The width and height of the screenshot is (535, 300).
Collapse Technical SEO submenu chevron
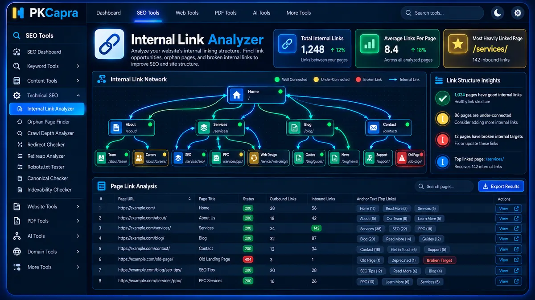click(78, 96)
